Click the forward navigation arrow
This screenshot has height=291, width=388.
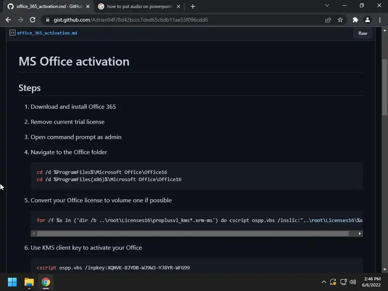tap(20, 20)
